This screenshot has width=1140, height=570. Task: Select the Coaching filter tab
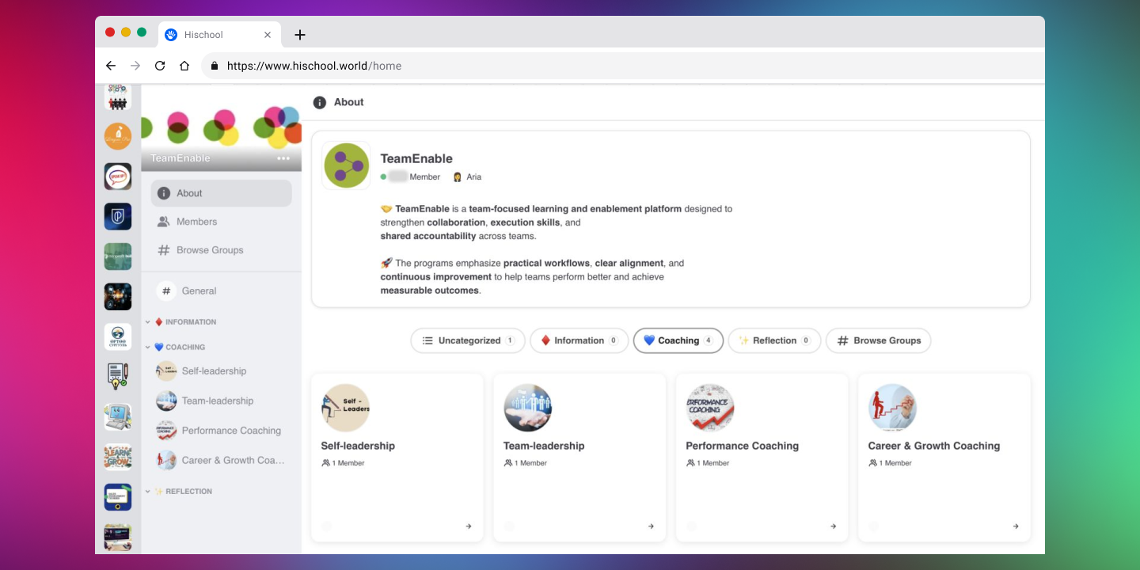point(678,340)
